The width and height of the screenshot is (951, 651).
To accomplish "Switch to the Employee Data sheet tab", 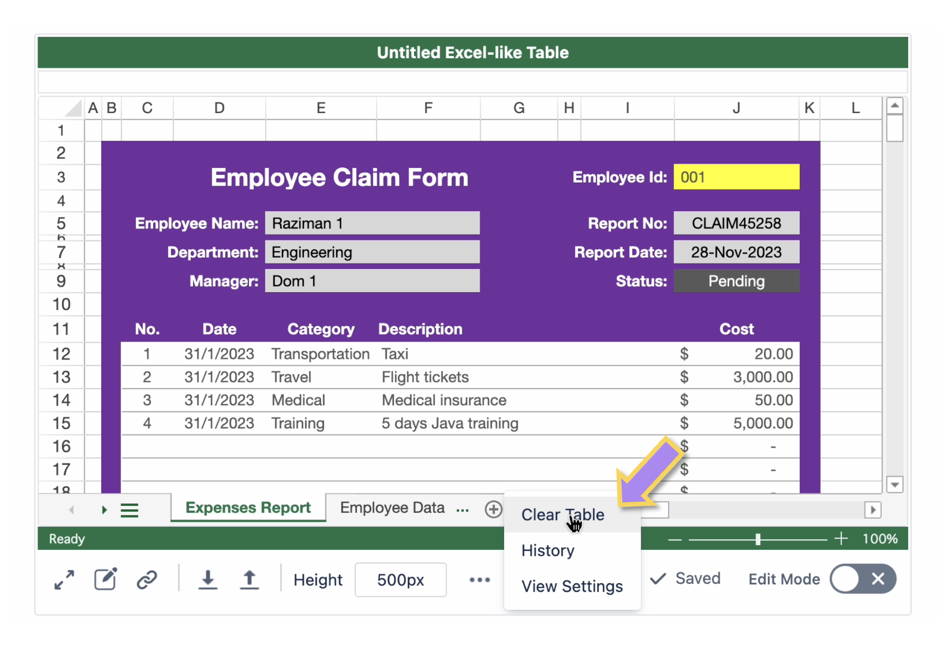I will (x=392, y=508).
